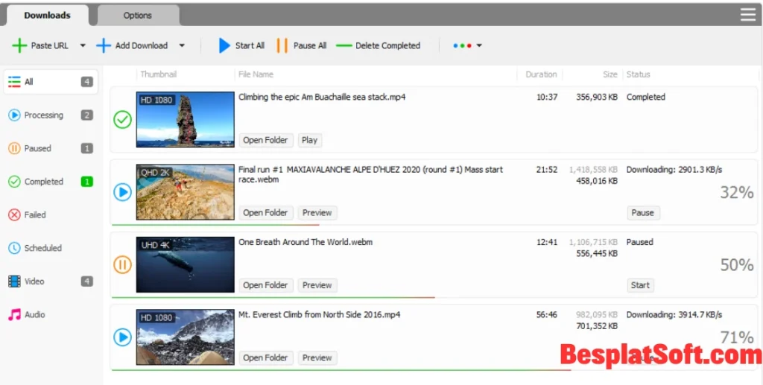Image resolution: width=763 pixels, height=385 pixels.
Task: Click paused status icon of One Breath row
Action: point(123,265)
